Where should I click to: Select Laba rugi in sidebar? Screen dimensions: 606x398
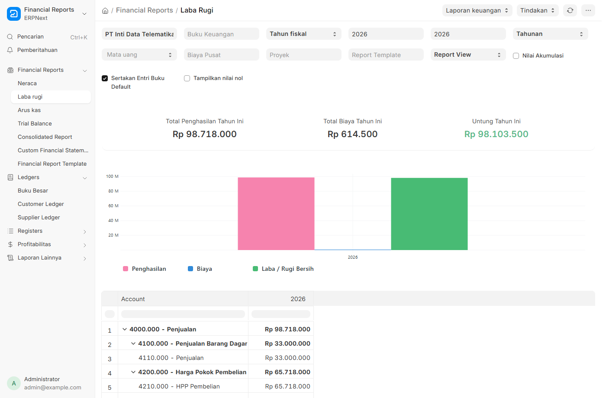51,97
